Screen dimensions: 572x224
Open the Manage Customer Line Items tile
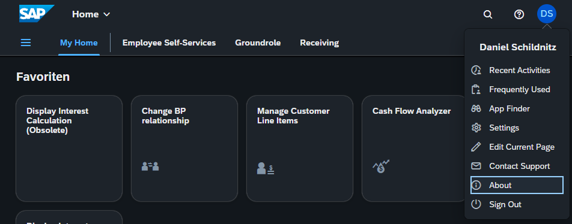tap(299, 149)
